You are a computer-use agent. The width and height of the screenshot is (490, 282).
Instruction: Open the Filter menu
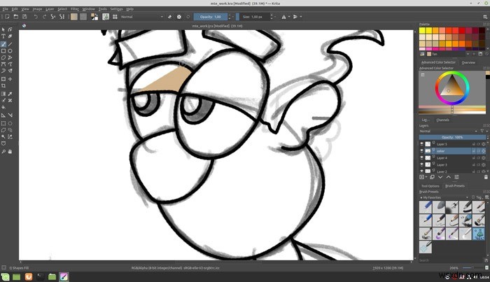tap(75, 9)
